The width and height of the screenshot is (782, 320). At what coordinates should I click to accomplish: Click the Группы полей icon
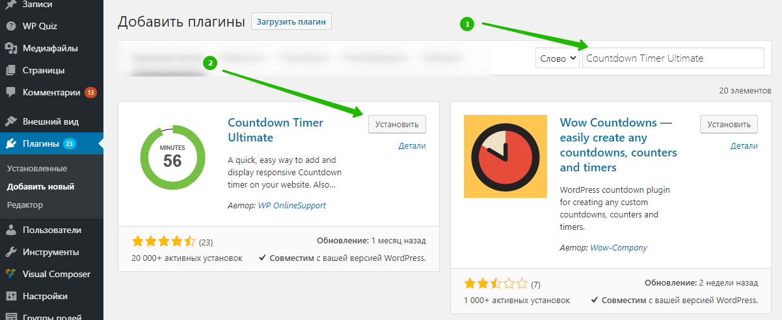click(x=10, y=317)
